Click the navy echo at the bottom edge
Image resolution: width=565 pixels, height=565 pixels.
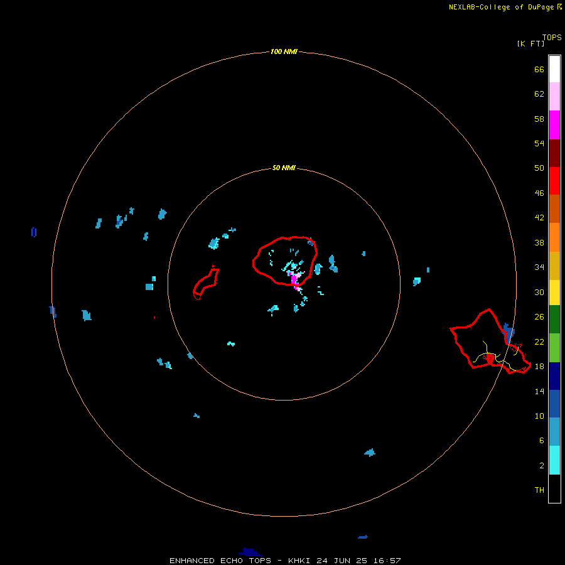[x=250, y=552]
